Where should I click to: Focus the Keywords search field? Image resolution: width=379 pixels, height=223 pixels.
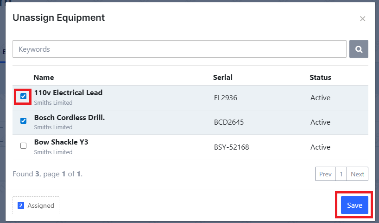pyautogui.click(x=179, y=49)
